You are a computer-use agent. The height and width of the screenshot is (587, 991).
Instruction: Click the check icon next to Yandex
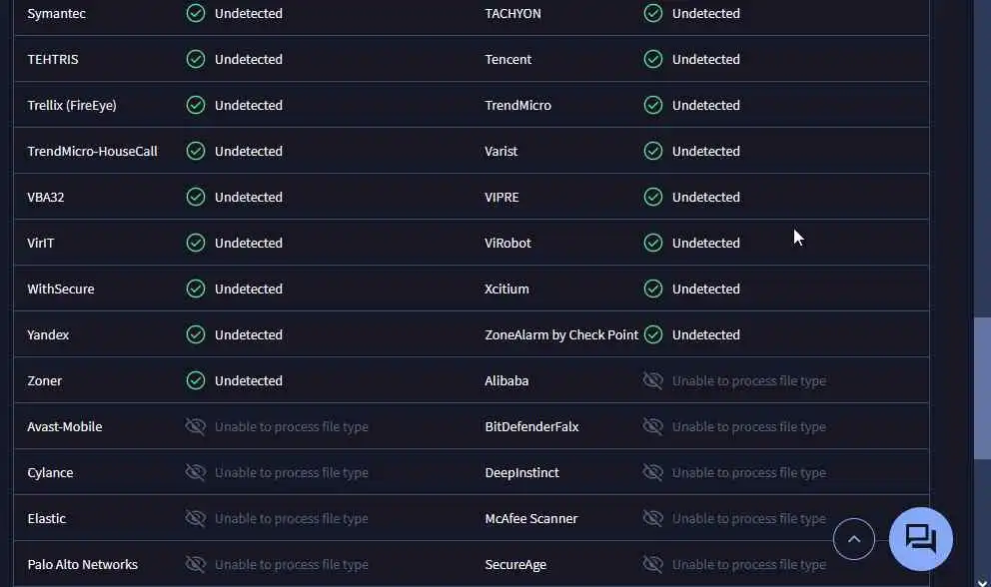click(196, 334)
